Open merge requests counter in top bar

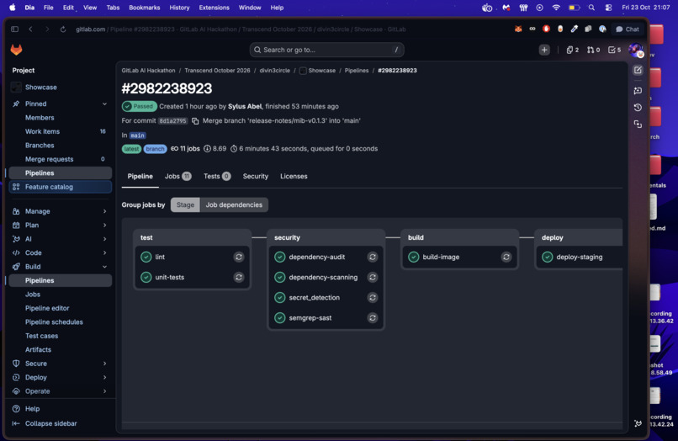pyautogui.click(x=593, y=50)
